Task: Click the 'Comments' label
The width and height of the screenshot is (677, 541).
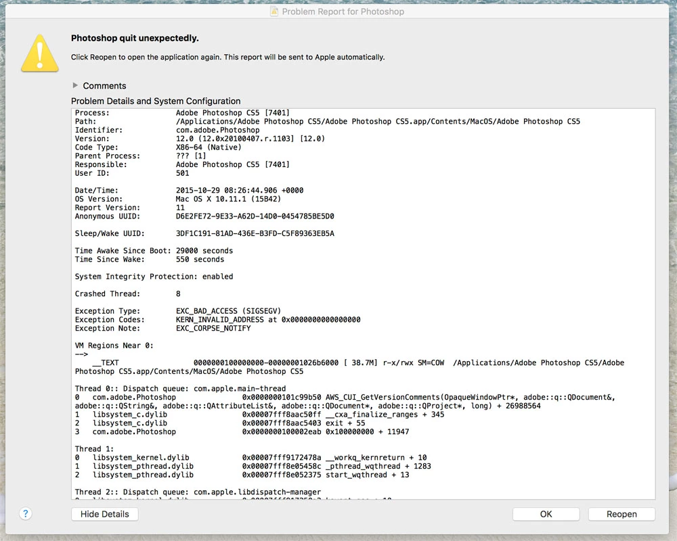Action: point(104,85)
